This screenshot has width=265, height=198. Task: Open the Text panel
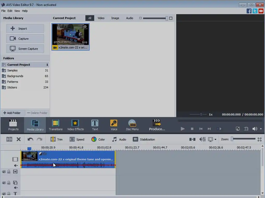click(x=95, y=125)
